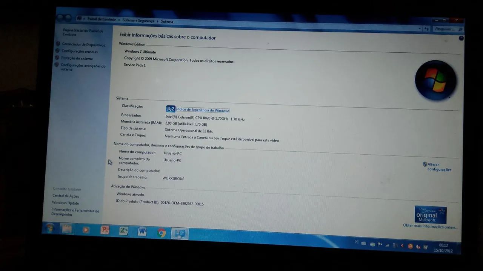Open the Action Center flag icon
The image size is (483, 271).
(380, 245)
